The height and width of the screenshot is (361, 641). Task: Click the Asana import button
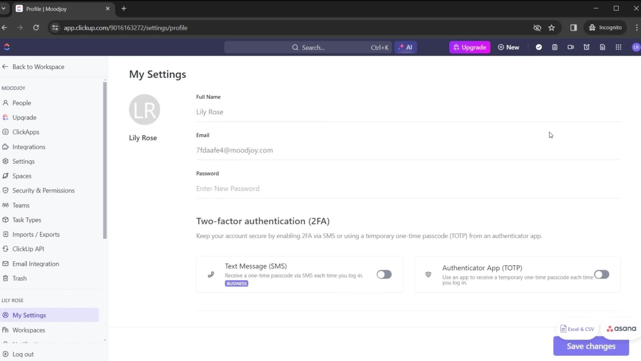(621, 329)
